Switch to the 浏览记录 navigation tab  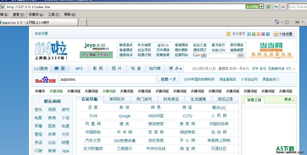(x=225, y=99)
